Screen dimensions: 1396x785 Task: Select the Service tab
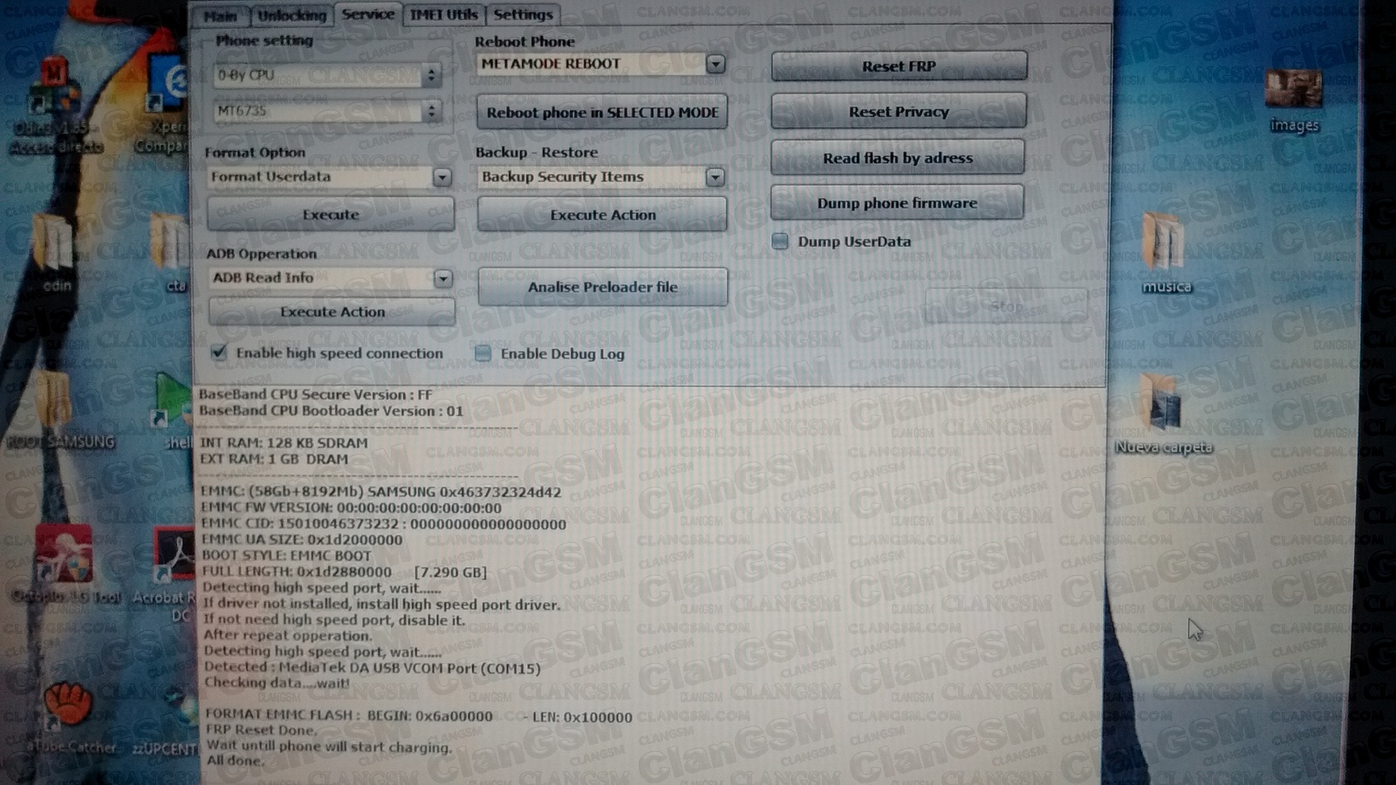coord(367,14)
